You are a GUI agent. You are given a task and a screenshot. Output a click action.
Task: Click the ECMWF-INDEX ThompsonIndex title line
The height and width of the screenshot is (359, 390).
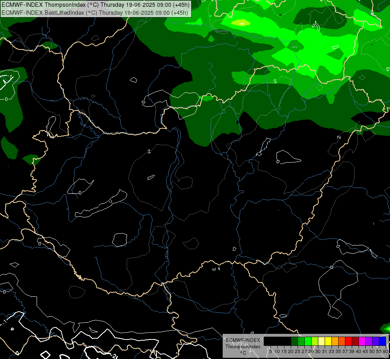click(x=96, y=5)
